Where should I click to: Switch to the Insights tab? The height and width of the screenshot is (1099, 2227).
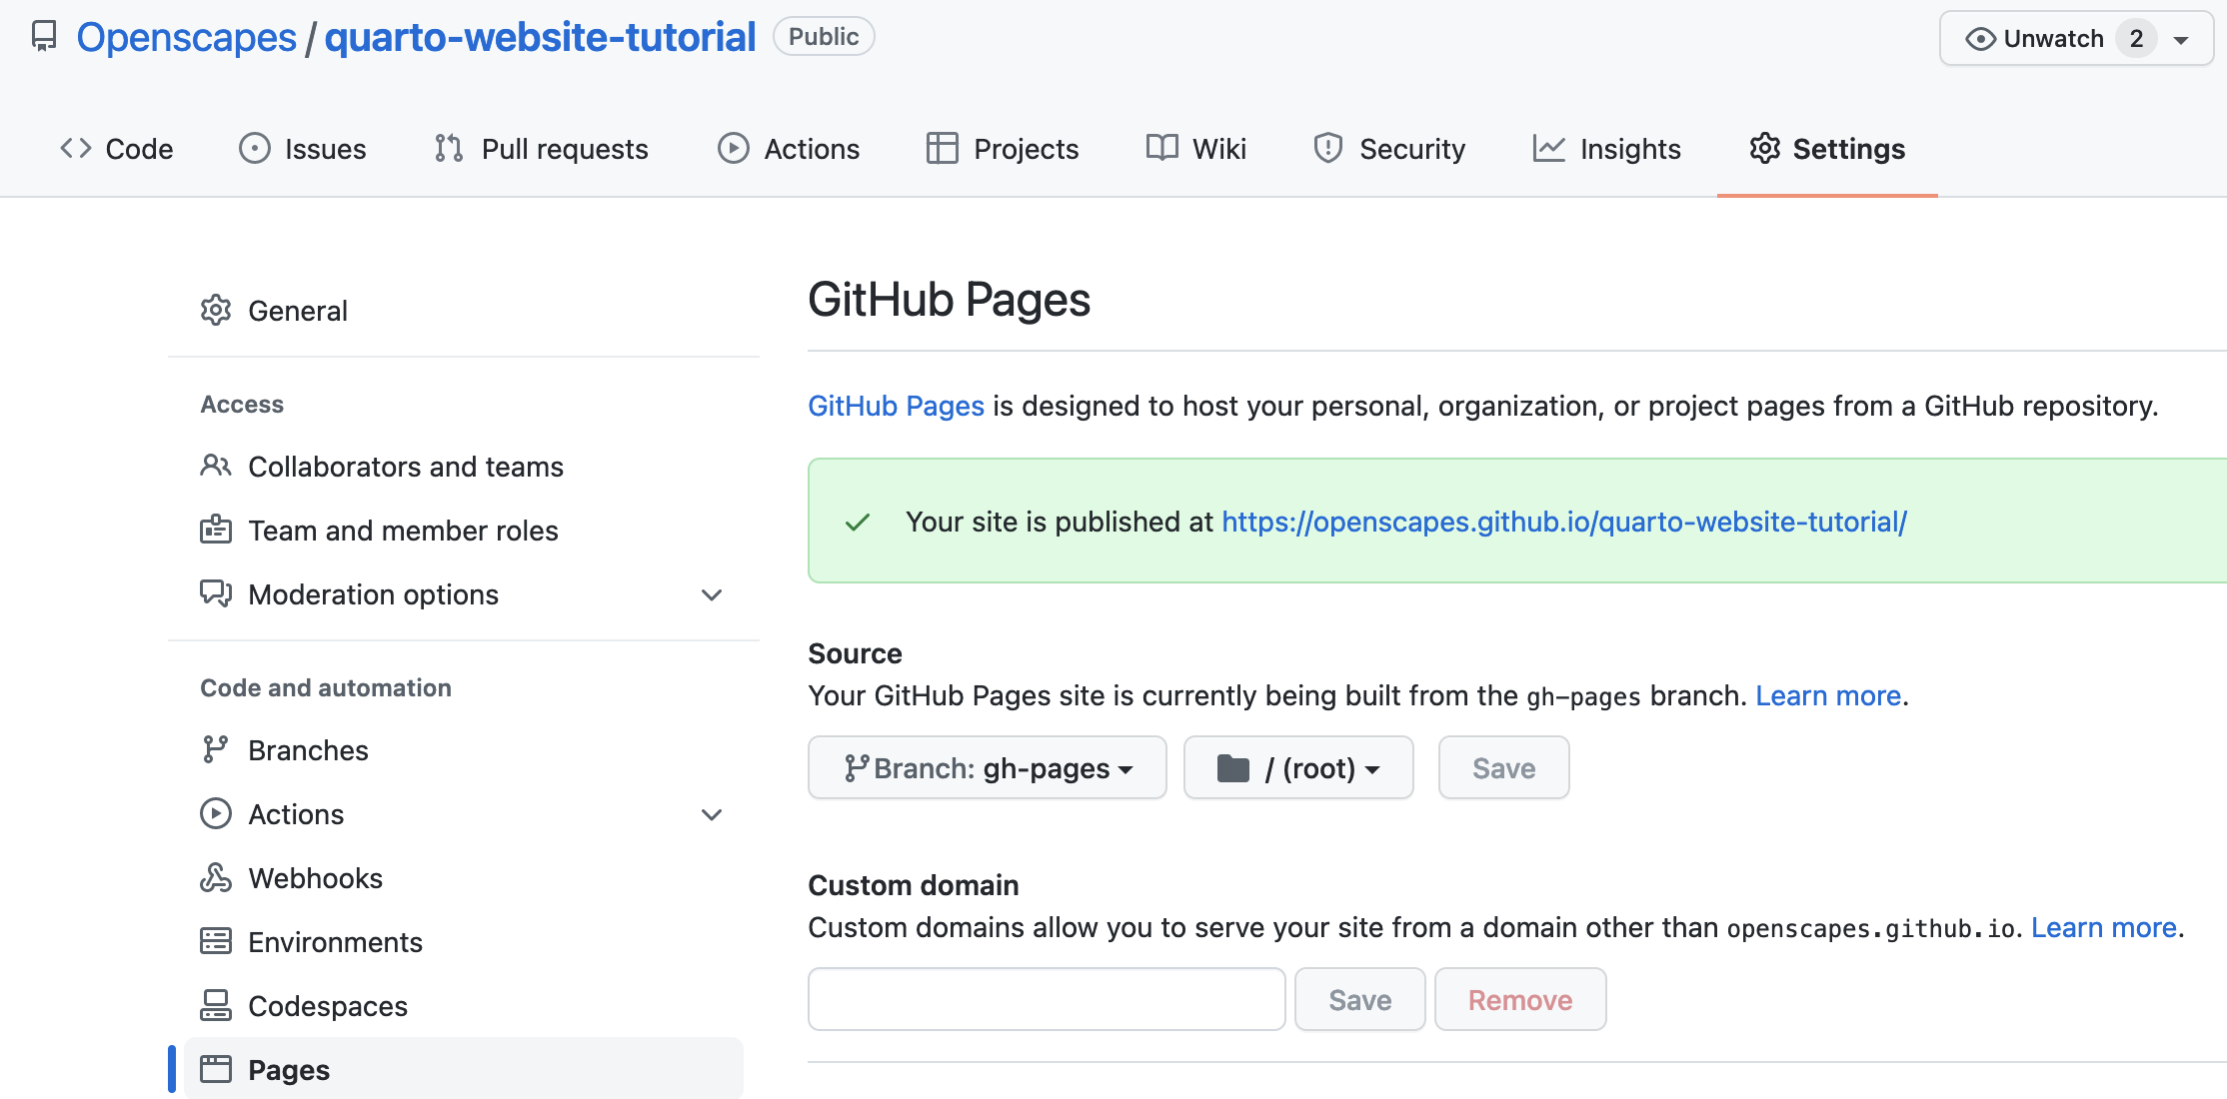tap(1607, 149)
